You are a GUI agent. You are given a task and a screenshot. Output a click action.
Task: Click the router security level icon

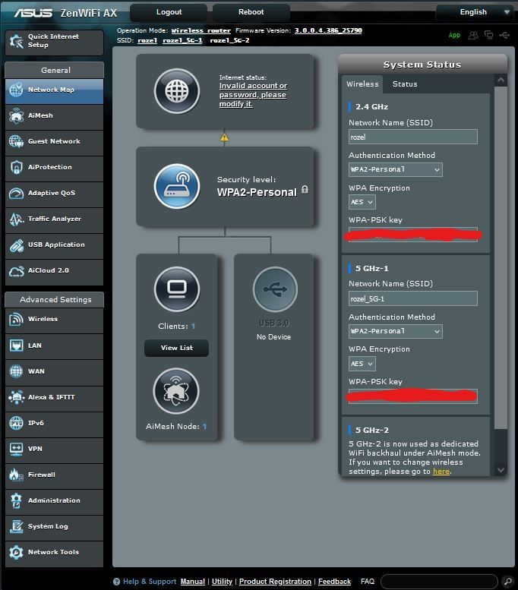click(x=176, y=187)
